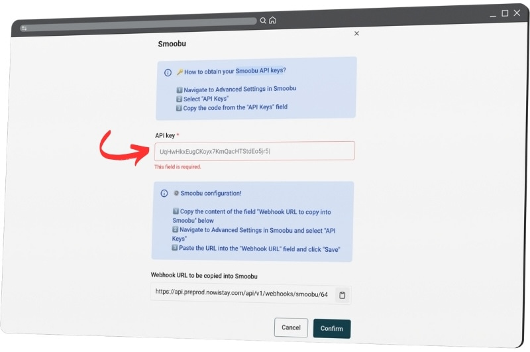Image resolution: width=530 pixels, height=352 pixels.
Task: Click inside the API key input field
Action: 254,150
